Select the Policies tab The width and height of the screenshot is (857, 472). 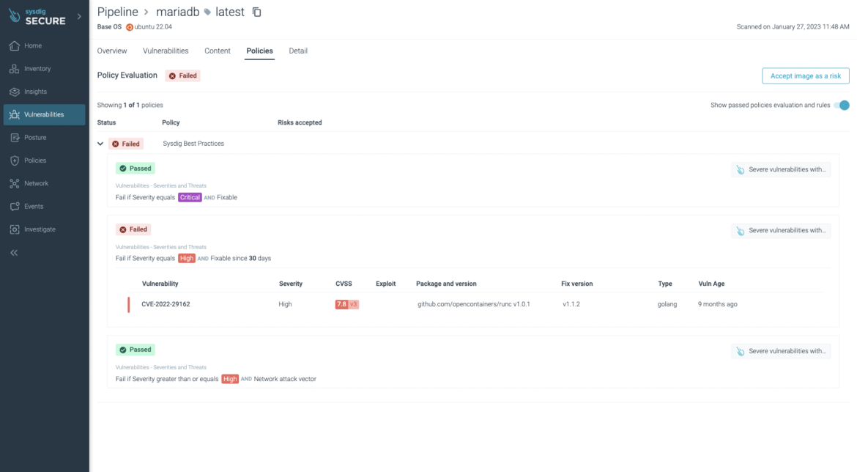point(259,51)
